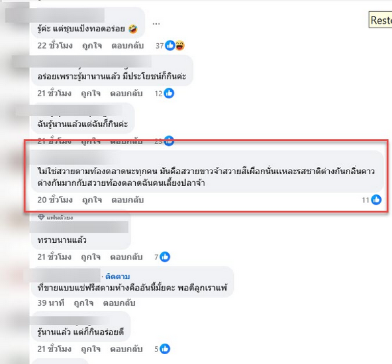Screen dimensions: 392x364
Task: Click ถูกใจ on the 39 นาที comment
Action: coord(84,303)
